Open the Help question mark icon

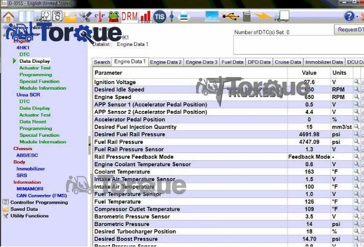pyautogui.click(x=349, y=16)
